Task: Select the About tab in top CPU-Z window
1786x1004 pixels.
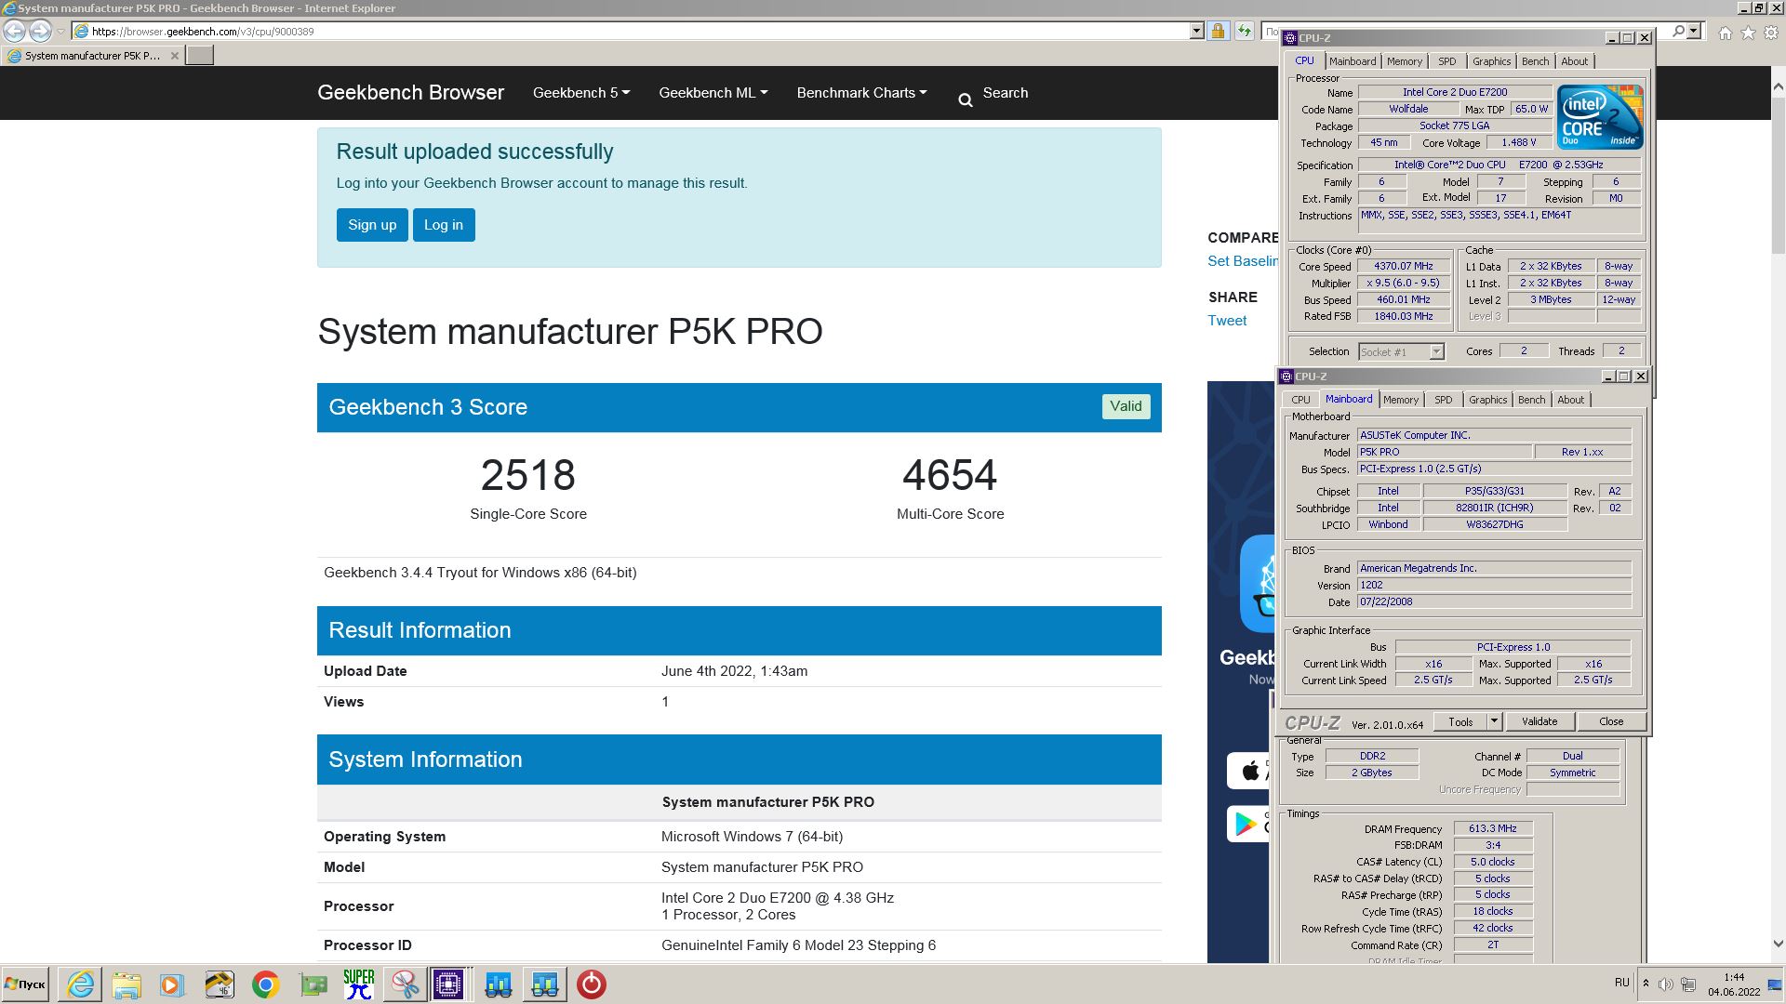Action: (1574, 61)
